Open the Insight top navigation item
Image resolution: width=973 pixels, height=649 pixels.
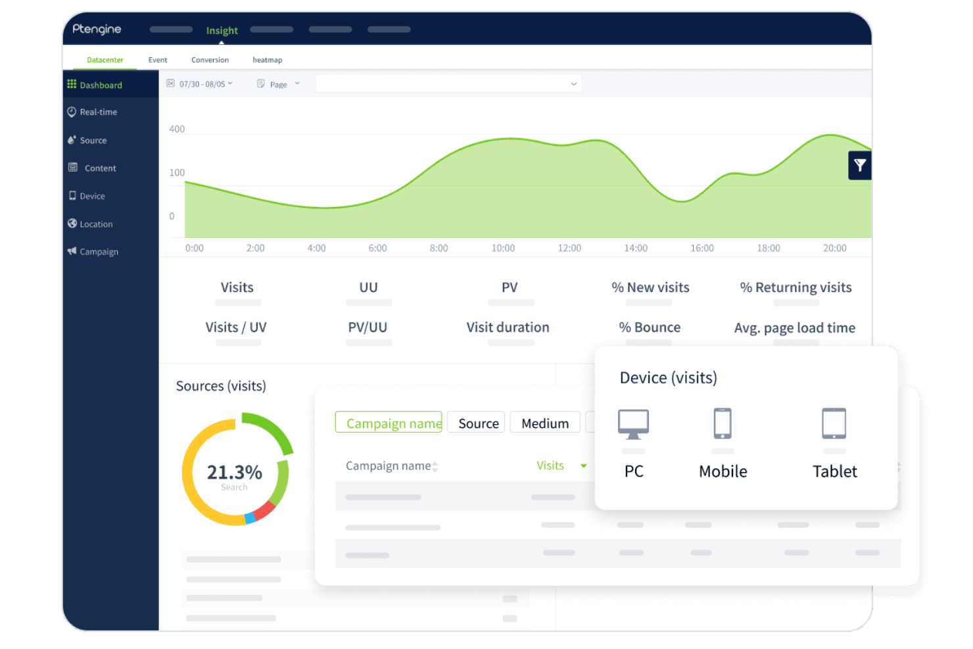coord(222,30)
